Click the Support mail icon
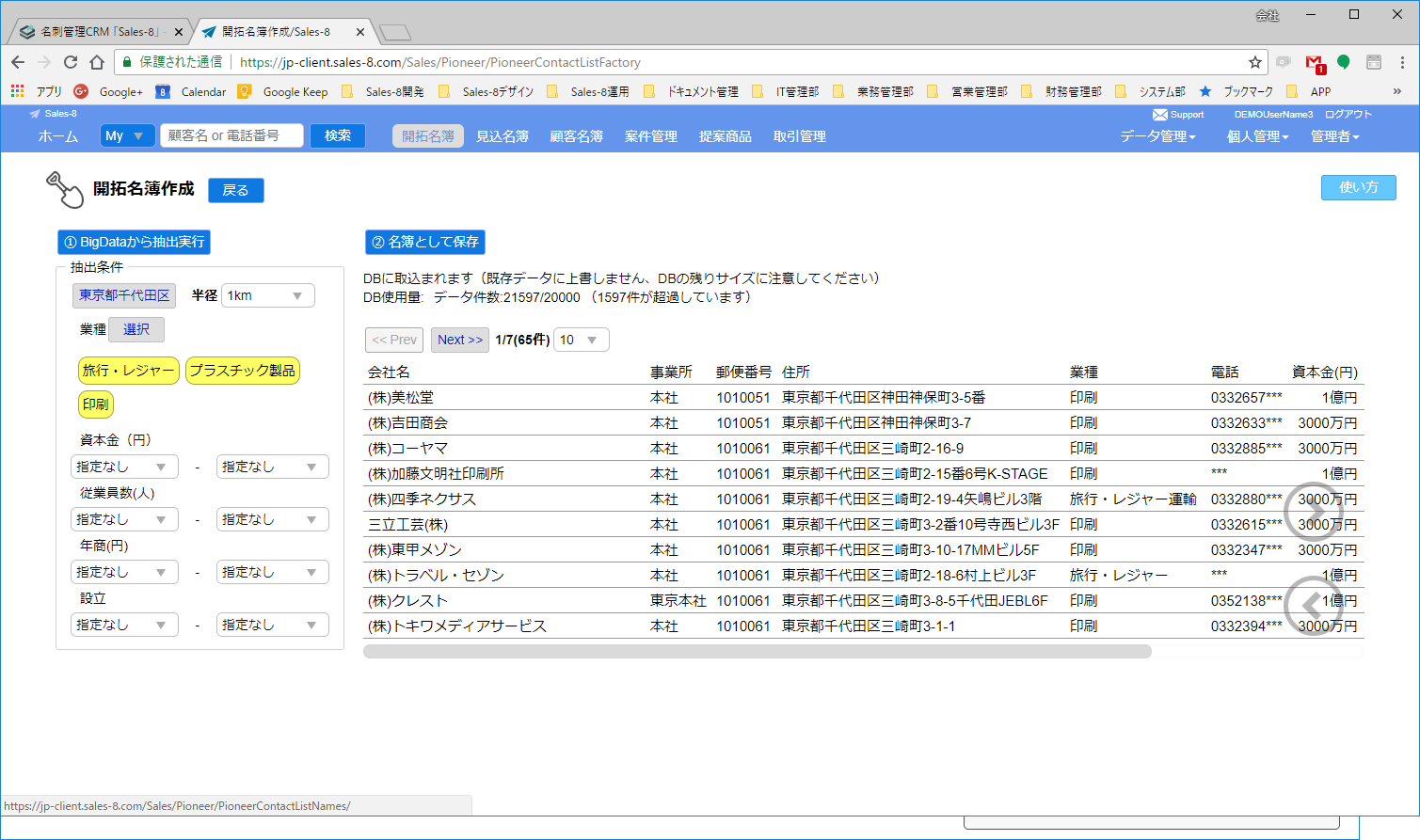The height and width of the screenshot is (840, 1420). (1160, 115)
